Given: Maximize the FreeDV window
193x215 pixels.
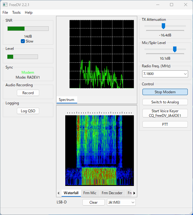Looking at the screenshot, I should tap(172, 5).
